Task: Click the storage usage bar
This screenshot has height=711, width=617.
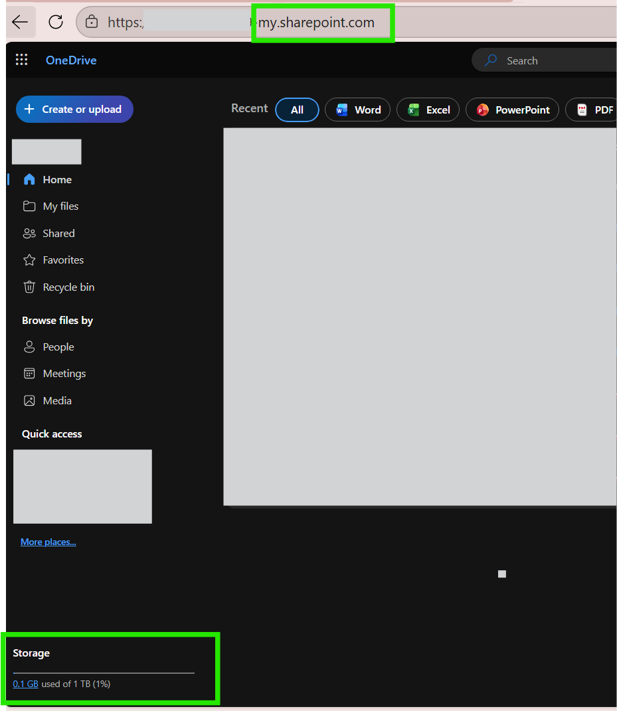Action: [x=104, y=673]
